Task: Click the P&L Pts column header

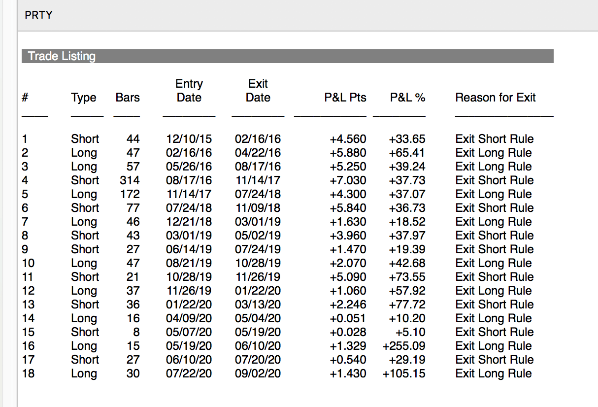Action: point(345,98)
